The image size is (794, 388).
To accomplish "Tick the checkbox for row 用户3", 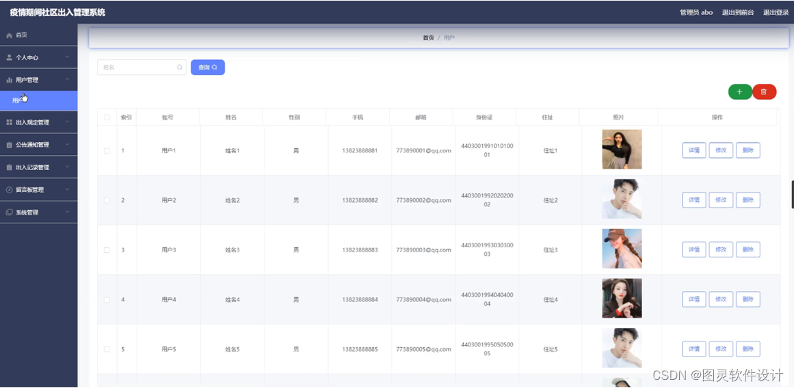I will click(107, 250).
